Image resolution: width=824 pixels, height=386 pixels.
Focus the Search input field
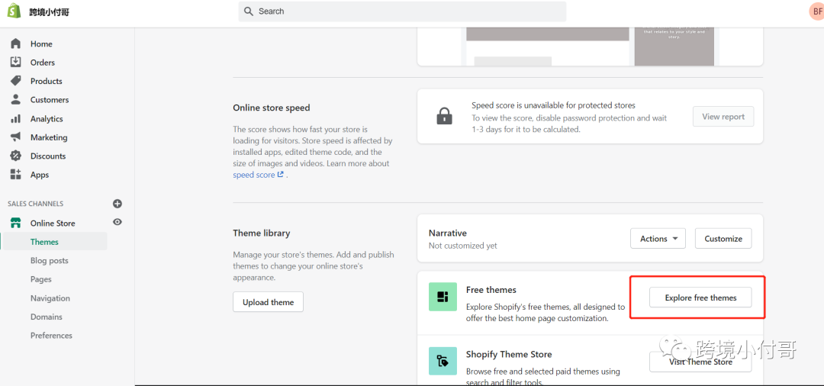point(403,11)
